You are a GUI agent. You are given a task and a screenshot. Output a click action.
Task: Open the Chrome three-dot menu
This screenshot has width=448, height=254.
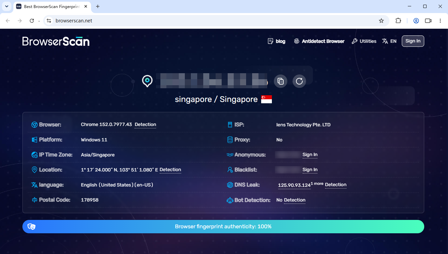click(440, 21)
